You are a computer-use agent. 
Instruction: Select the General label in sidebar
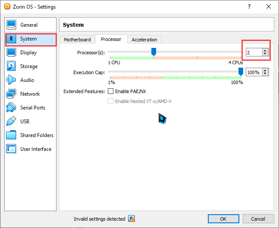click(x=29, y=25)
